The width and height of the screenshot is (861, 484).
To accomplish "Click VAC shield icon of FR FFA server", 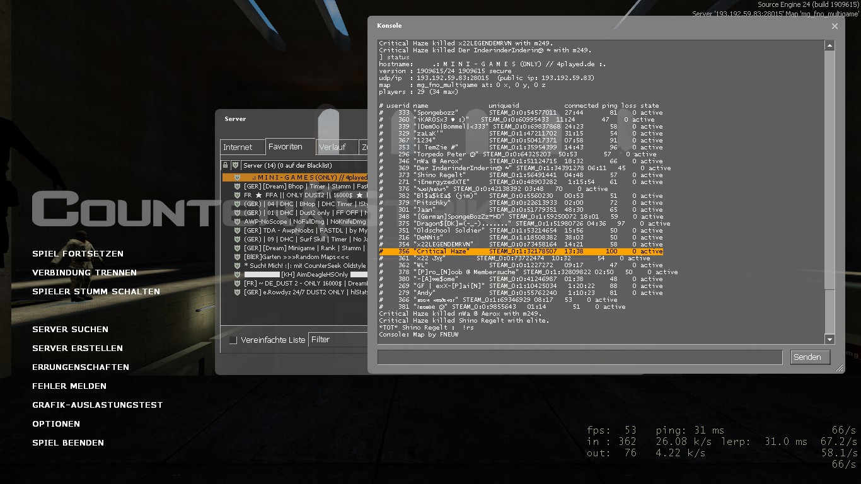I will (x=237, y=195).
